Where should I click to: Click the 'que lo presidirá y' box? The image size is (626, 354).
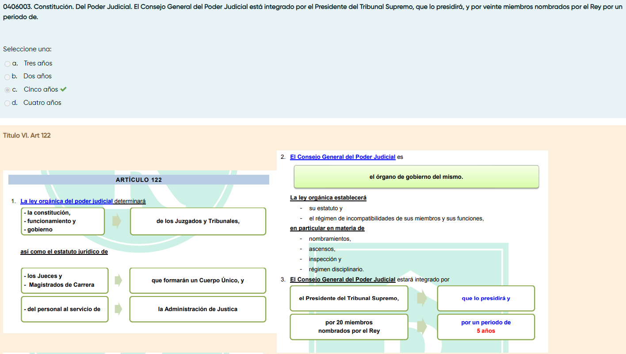[x=486, y=298]
